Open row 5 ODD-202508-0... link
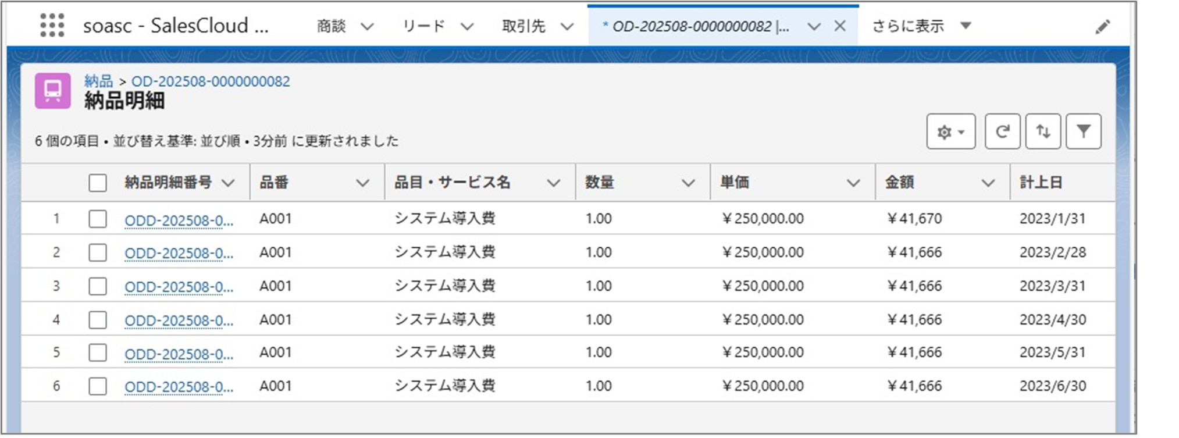Screen dimensions: 1179x438 click(x=179, y=354)
